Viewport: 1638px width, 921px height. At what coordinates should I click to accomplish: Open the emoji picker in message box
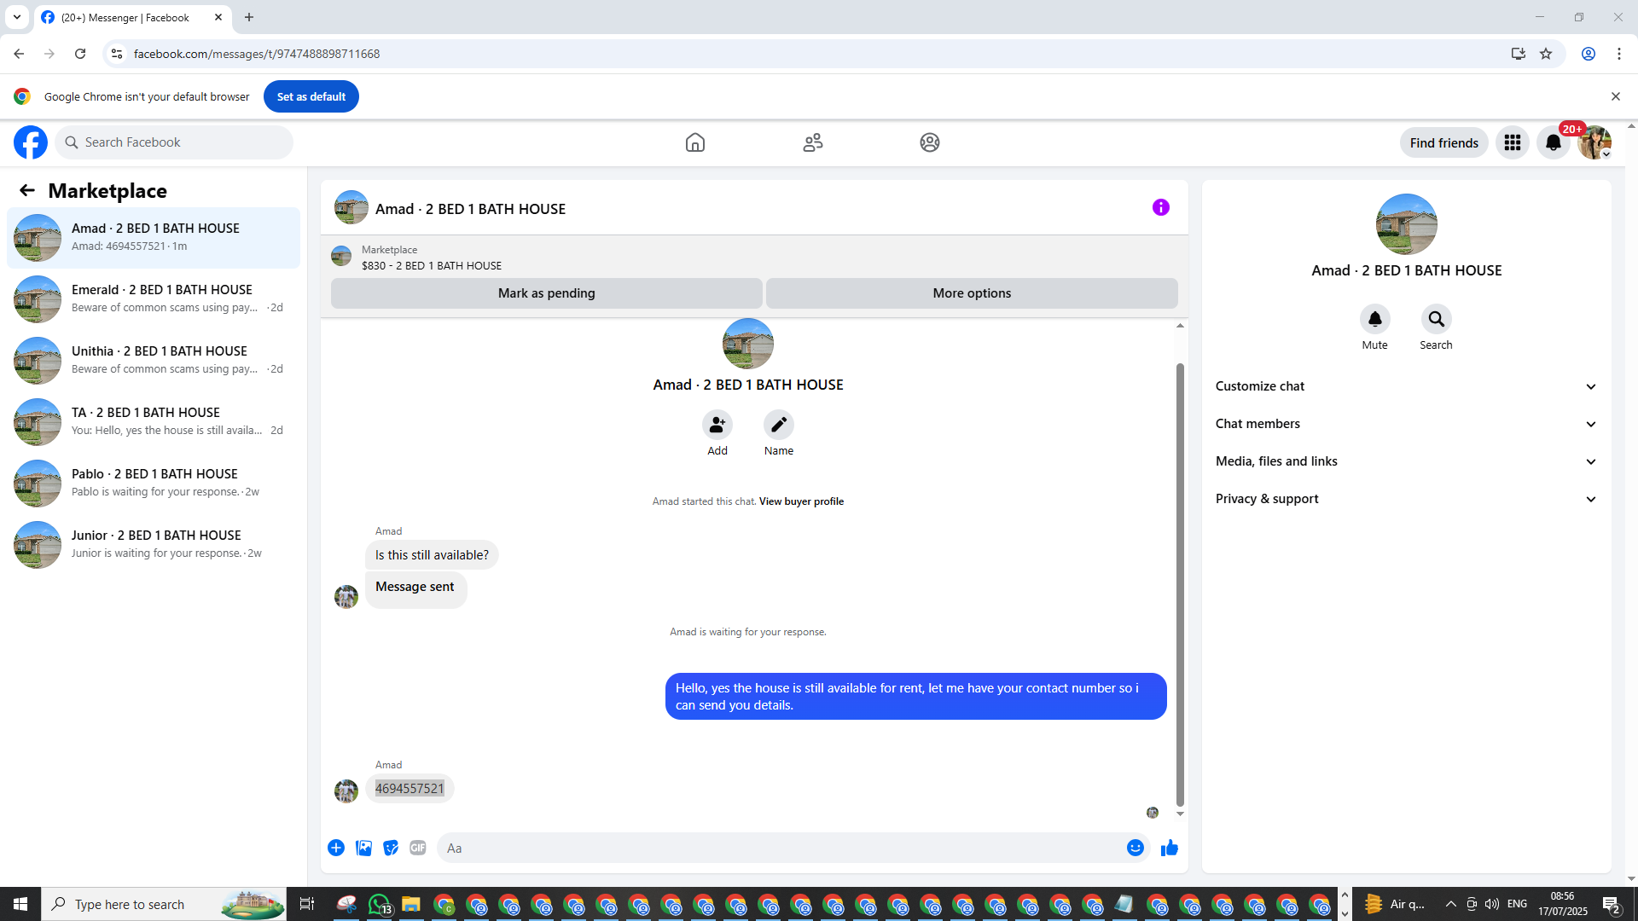1136,848
